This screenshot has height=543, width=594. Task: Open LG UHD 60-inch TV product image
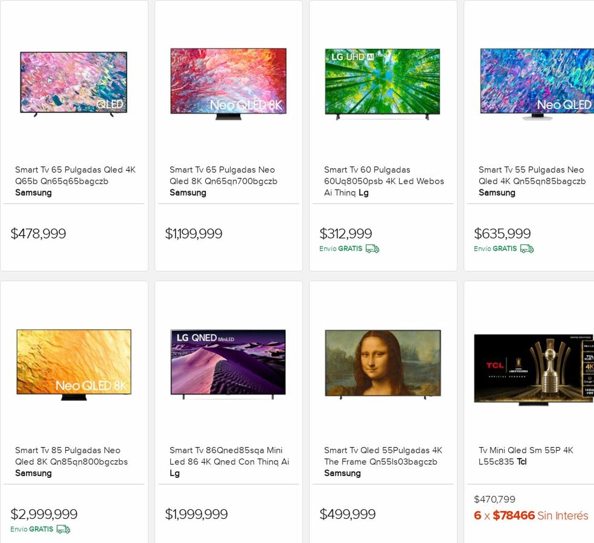pos(383,82)
